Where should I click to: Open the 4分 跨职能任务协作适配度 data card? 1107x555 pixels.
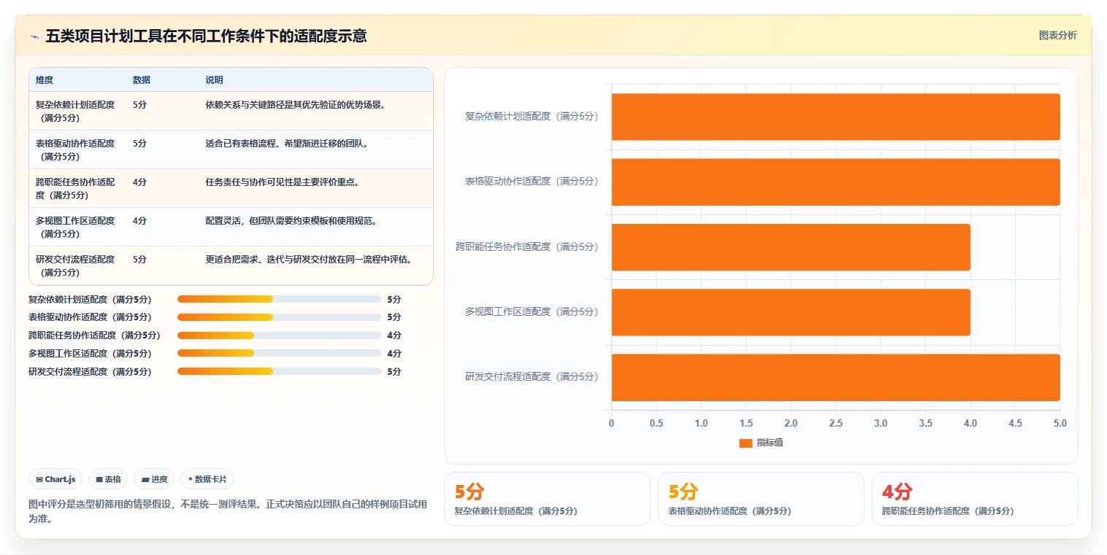coord(975,499)
